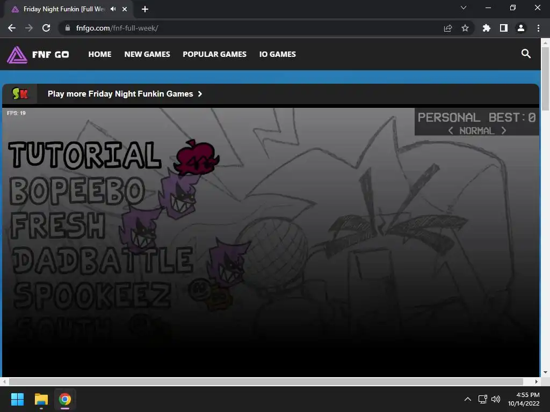Share this page icon in address bar
The width and height of the screenshot is (550, 412).
click(448, 28)
